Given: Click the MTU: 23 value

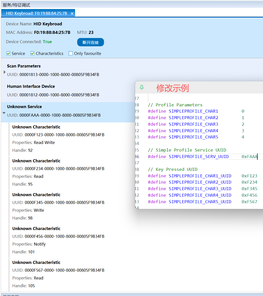Looking at the screenshot, I should click(x=85, y=32).
